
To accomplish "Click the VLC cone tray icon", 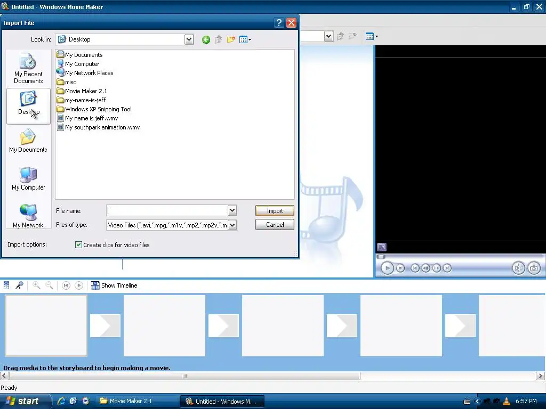I will pyautogui.click(x=507, y=402).
